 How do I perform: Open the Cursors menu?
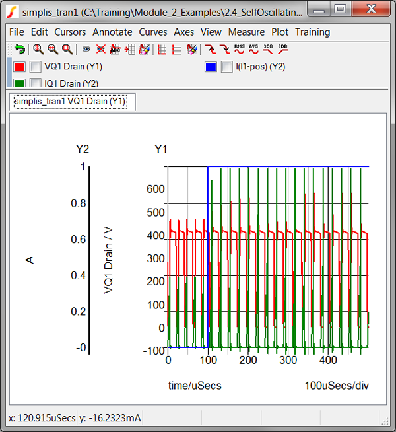click(x=70, y=32)
